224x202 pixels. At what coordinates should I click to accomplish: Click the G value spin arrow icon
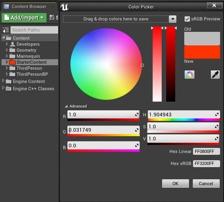(137, 130)
